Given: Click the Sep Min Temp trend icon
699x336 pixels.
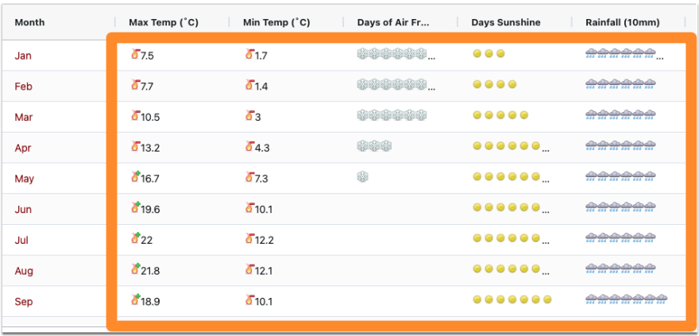Looking at the screenshot, I should click(249, 300).
